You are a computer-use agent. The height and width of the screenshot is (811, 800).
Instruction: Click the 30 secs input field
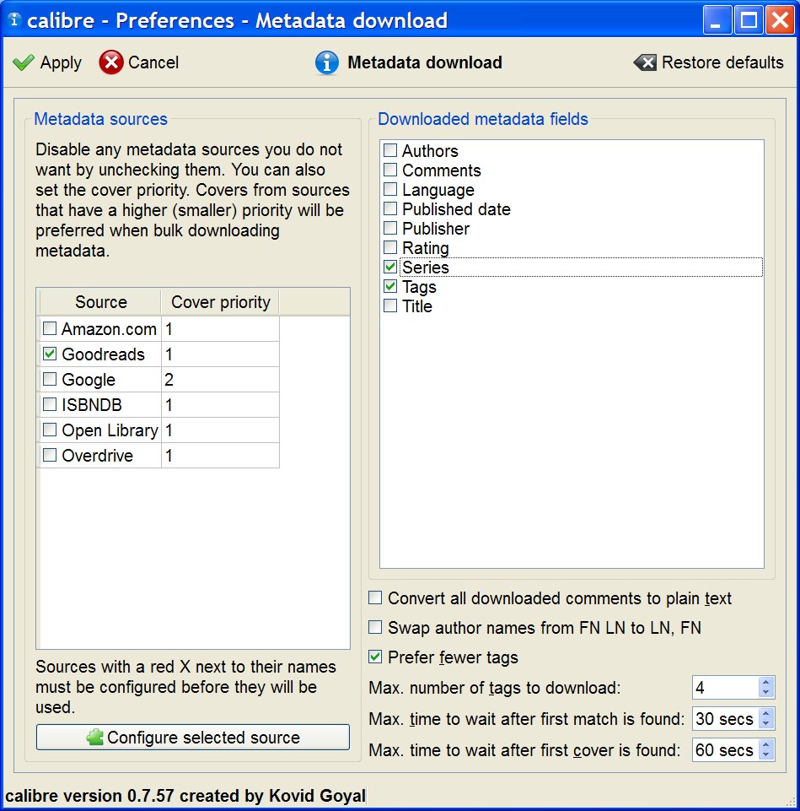tap(726, 718)
